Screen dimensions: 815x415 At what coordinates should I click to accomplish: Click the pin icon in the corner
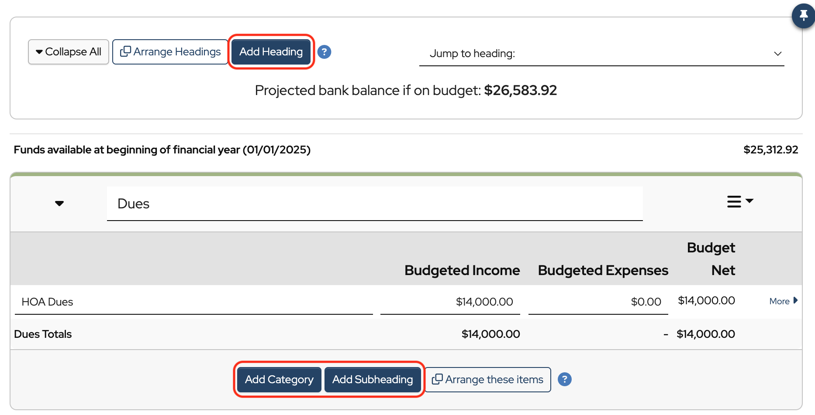coord(803,16)
